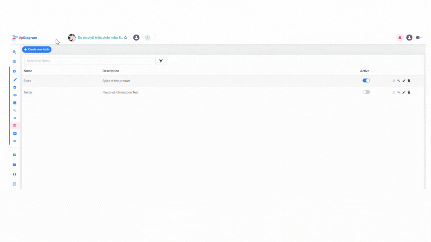Click the Create new table button
This screenshot has width=431, height=242.
pyautogui.click(x=37, y=49)
